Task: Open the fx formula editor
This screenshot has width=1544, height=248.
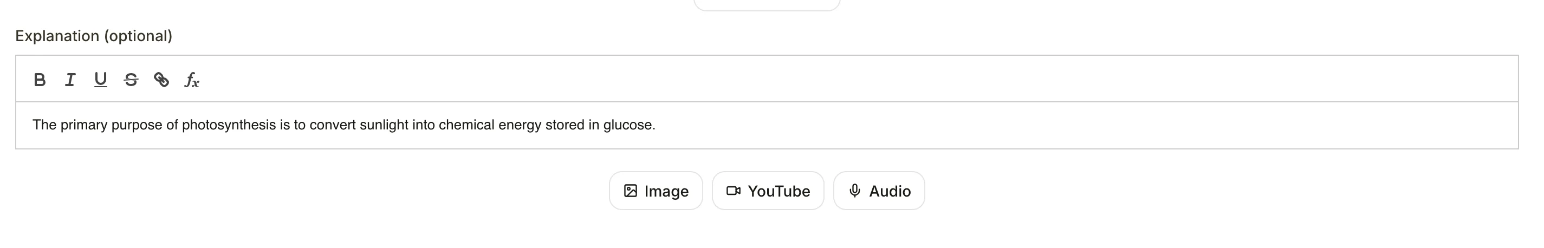Action: (192, 80)
